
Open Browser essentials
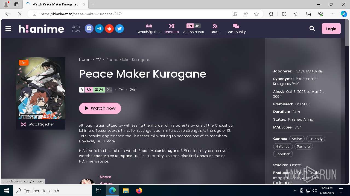tap(320, 14)
